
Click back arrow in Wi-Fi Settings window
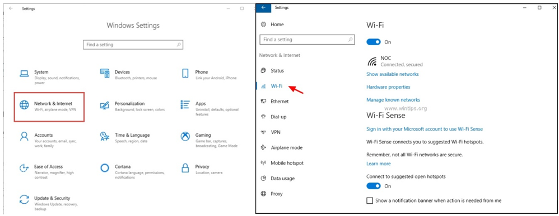(x=263, y=7)
